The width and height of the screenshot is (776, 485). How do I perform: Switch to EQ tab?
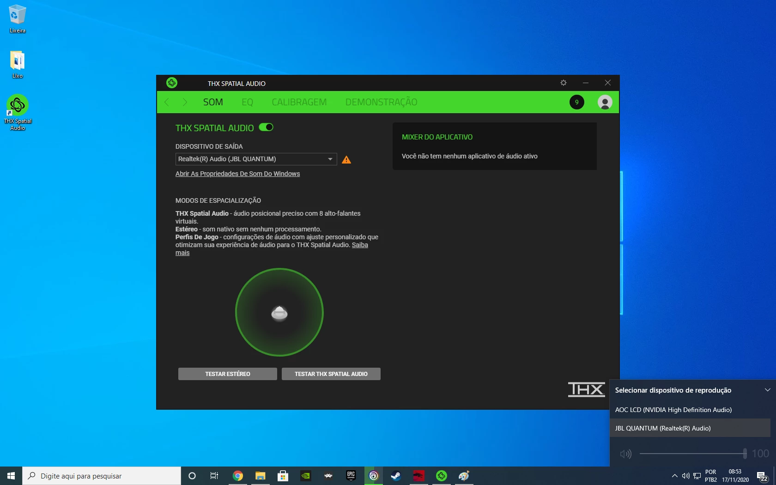[247, 102]
